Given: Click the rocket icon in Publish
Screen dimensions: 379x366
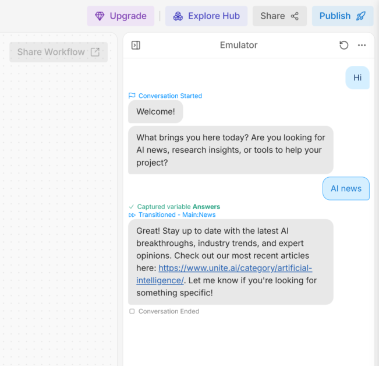Looking at the screenshot, I should [361, 16].
